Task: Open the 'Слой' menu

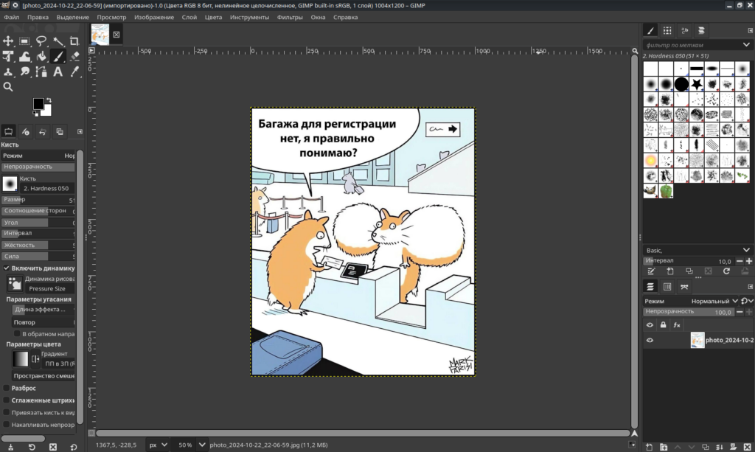Action: click(x=189, y=17)
